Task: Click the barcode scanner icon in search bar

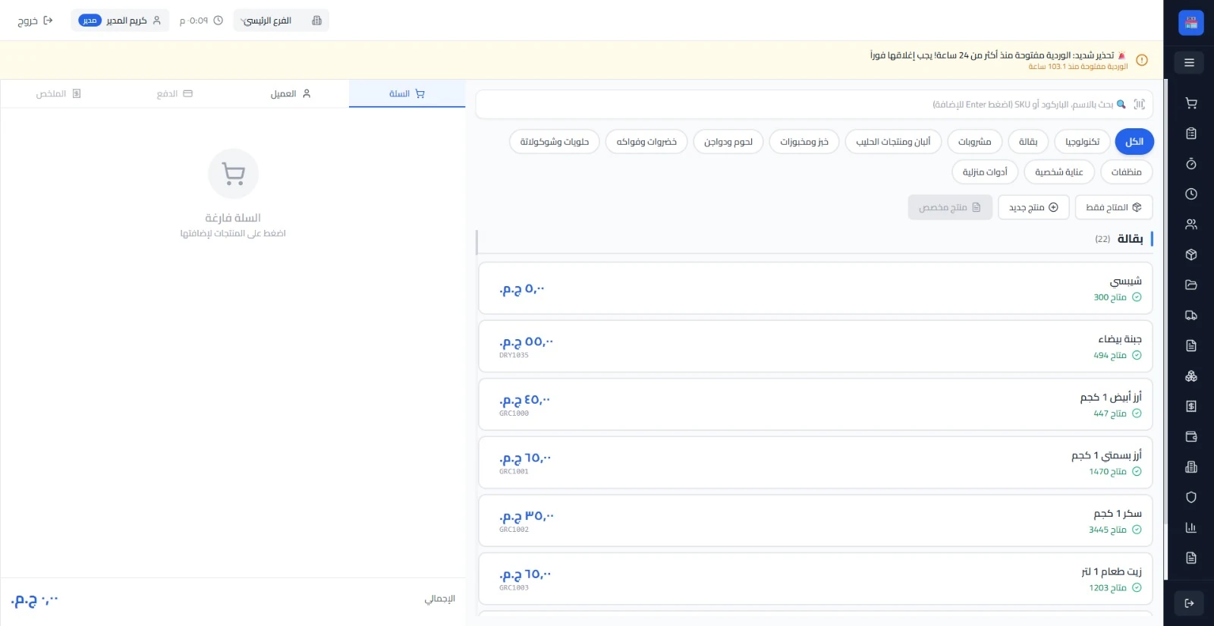Action: [x=1139, y=105]
